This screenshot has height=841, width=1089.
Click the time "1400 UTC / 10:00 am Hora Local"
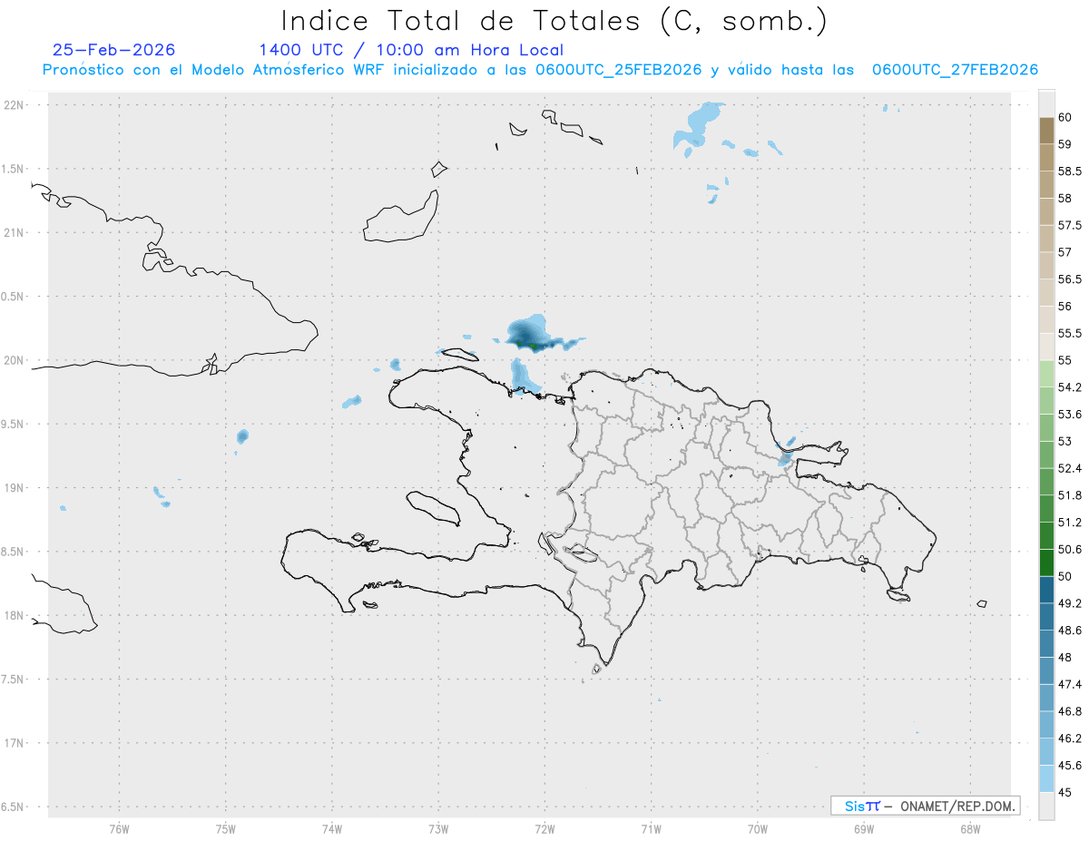[411, 50]
